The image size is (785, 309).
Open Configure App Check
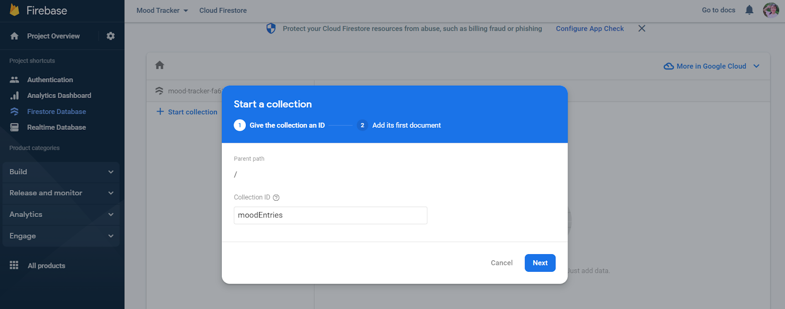tap(589, 28)
